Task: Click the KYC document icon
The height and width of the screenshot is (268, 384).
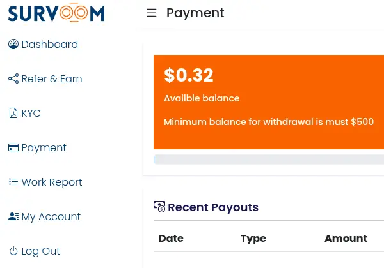Action: click(x=13, y=113)
